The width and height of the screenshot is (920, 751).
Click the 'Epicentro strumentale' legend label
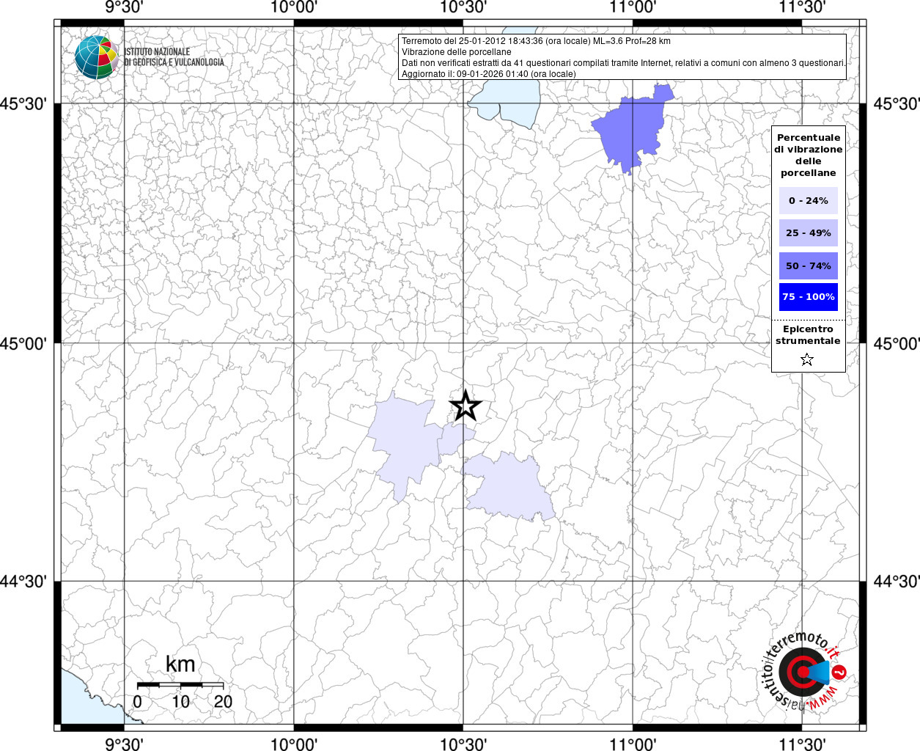point(808,335)
